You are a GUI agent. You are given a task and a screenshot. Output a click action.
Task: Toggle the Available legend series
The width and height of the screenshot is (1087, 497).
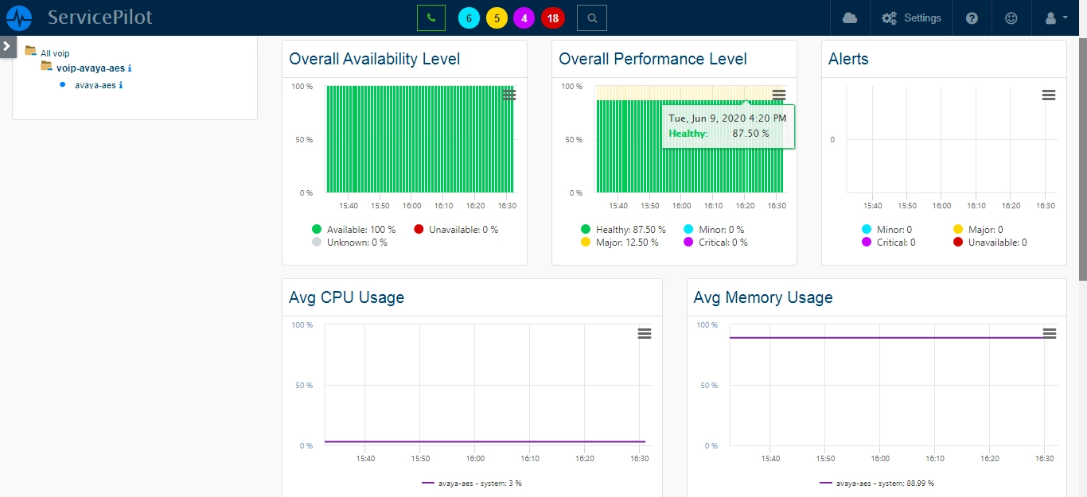coord(353,229)
